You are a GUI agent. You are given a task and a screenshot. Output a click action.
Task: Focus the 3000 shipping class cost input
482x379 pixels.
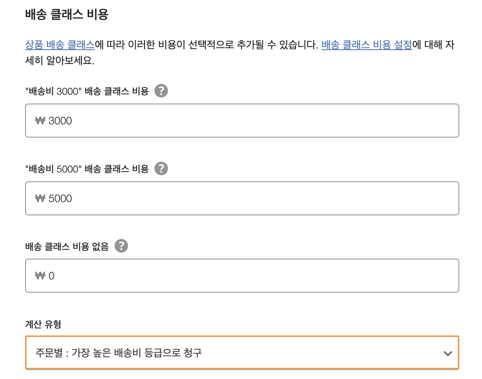(x=242, y=121)
